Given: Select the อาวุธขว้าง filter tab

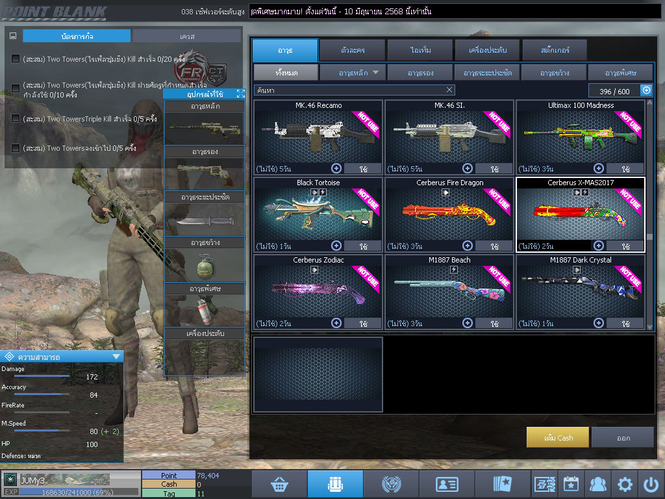Looking at the screenshot, I should pos(555,73).
